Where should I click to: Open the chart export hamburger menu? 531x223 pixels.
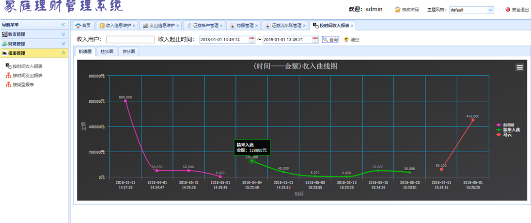pyautogui.click(x=519, y=67)
